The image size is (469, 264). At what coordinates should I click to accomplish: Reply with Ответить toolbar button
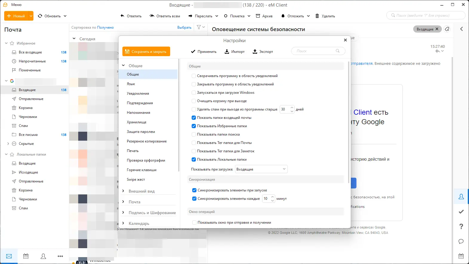(131, 16)
